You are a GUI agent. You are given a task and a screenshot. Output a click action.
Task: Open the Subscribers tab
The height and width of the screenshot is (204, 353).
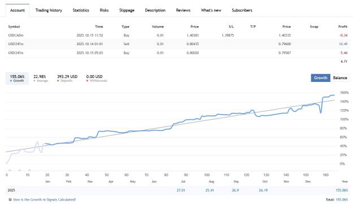tap(242, 10)
